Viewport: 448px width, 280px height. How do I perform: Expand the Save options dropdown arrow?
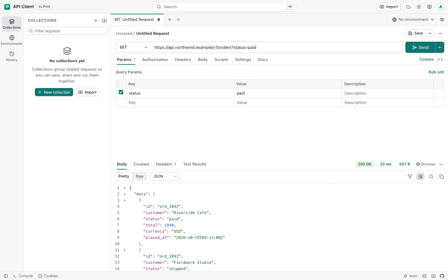click(x=430, y=33)
